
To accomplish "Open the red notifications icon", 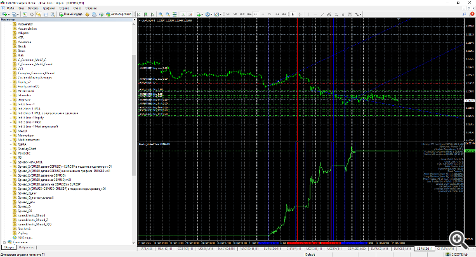I will [x=472, y=14].
